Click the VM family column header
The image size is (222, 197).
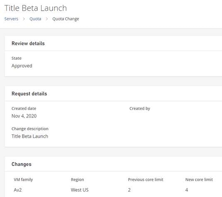[23, 180]
